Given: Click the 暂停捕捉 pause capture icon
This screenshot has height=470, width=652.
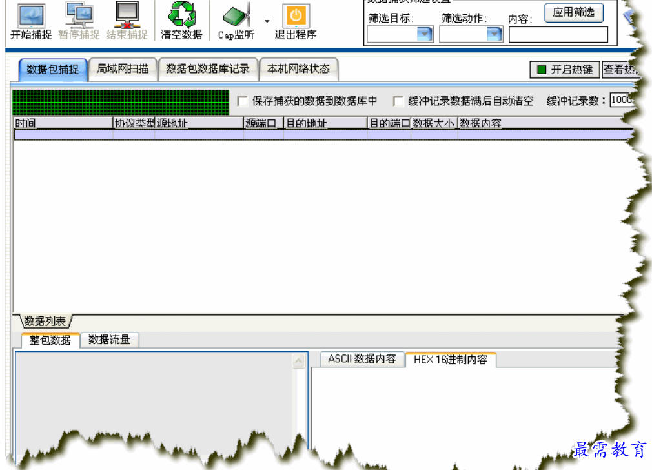Looking at the screenshot, I should coord(79,15).
